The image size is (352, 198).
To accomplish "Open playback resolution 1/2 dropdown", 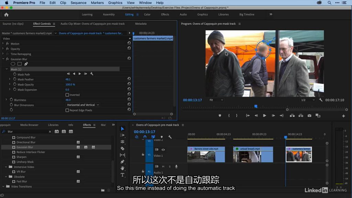I will click(308, 100).
